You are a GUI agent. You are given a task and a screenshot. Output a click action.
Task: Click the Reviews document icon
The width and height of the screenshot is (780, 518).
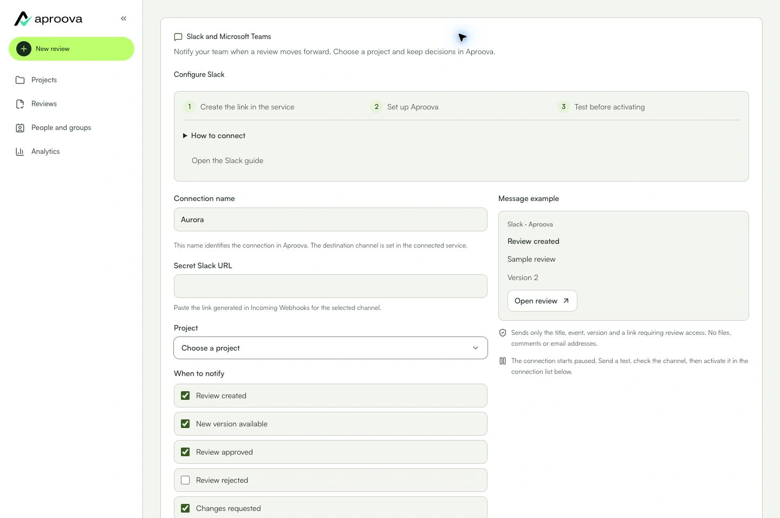20,104
